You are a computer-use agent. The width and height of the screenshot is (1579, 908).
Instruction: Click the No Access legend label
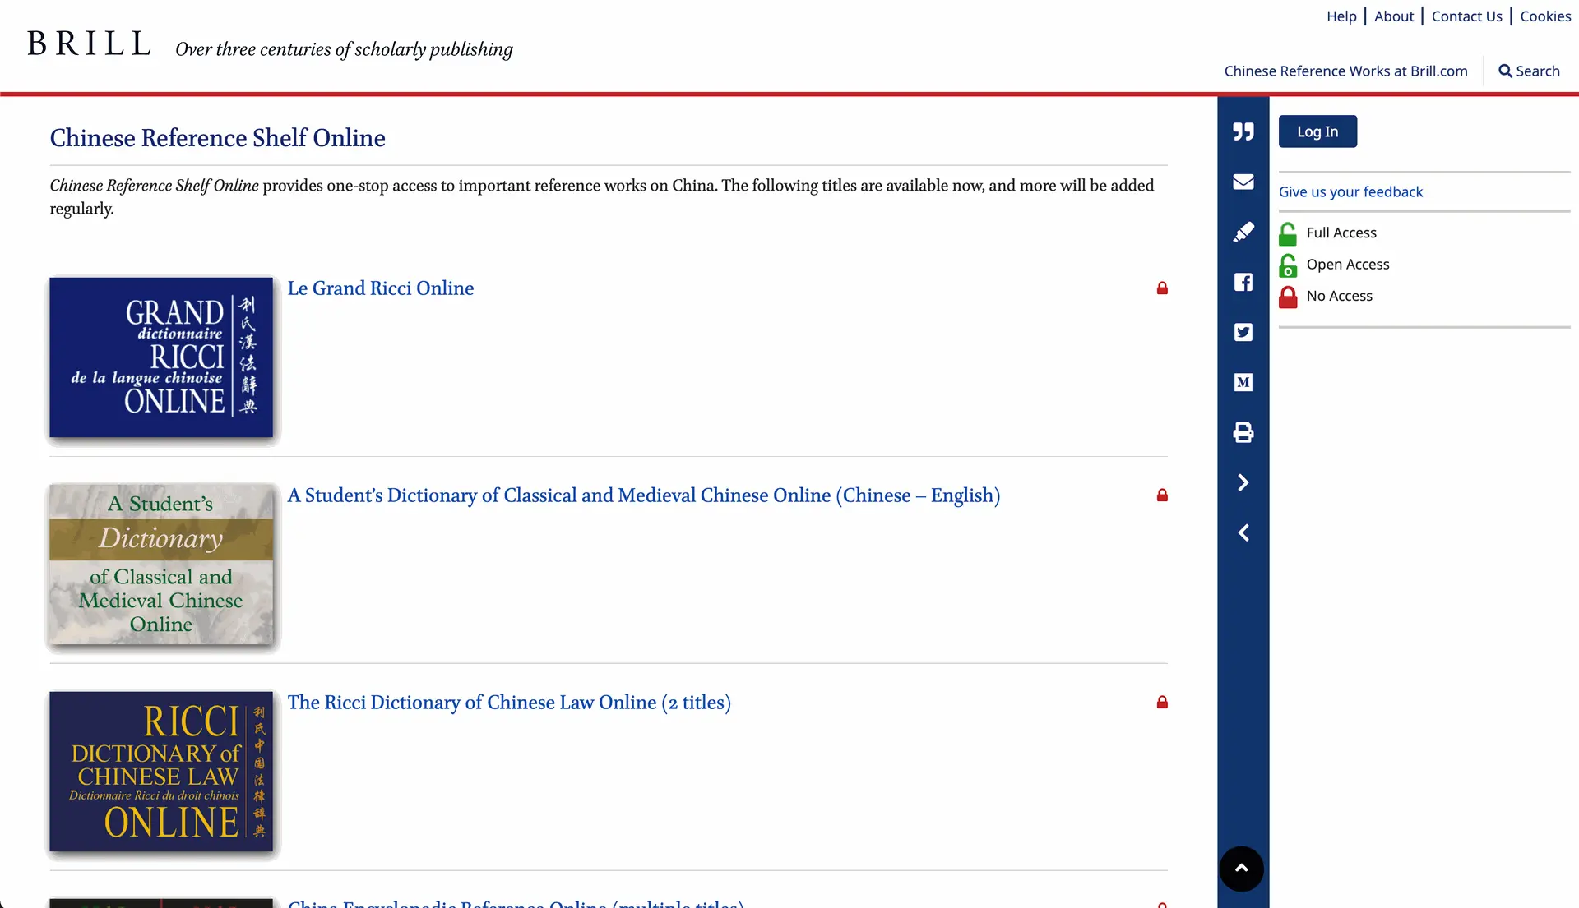[x=1340, y=296]
